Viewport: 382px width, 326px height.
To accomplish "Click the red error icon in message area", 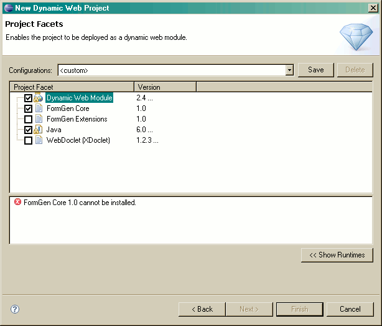I will [x=17, y=203].
